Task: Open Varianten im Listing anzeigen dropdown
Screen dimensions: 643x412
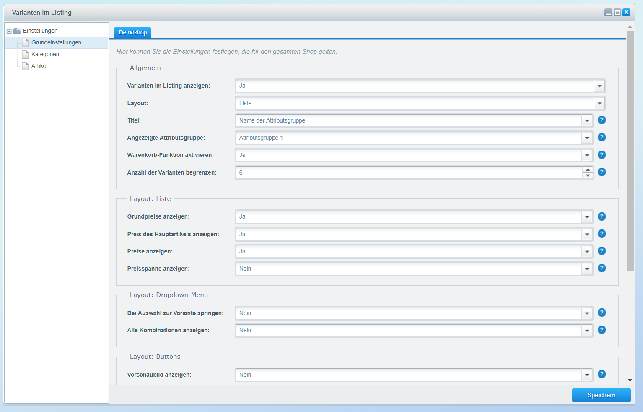Action: [x=599, y=86]
